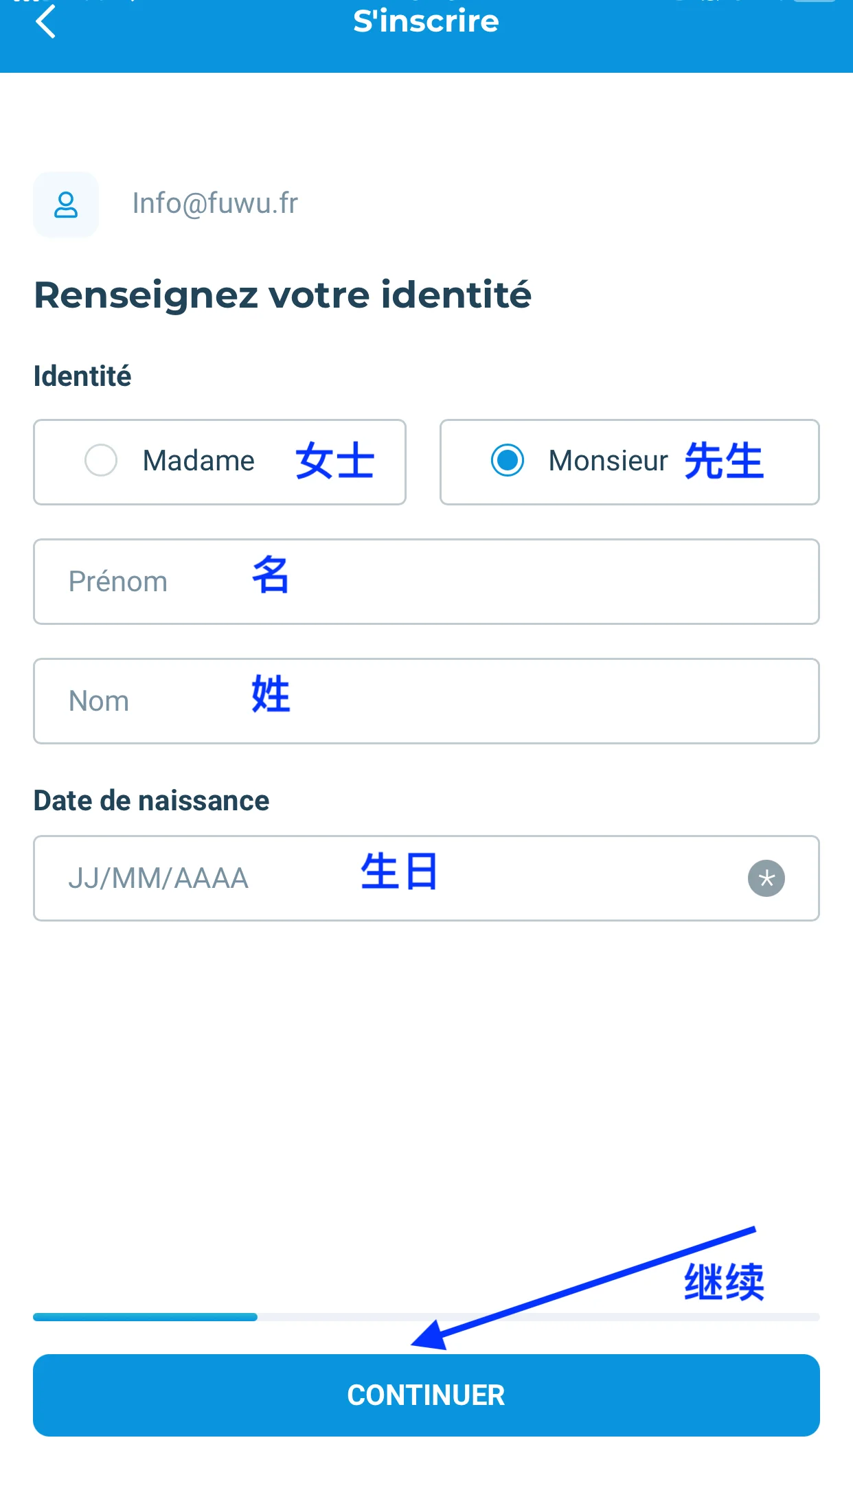Click the 姓 label in Nom field
Viewport: 853px width, 1486px height.
[x=271, y=694]
